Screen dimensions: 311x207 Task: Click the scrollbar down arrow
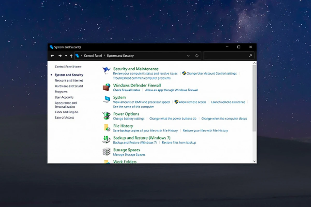[x=254, y=161]
